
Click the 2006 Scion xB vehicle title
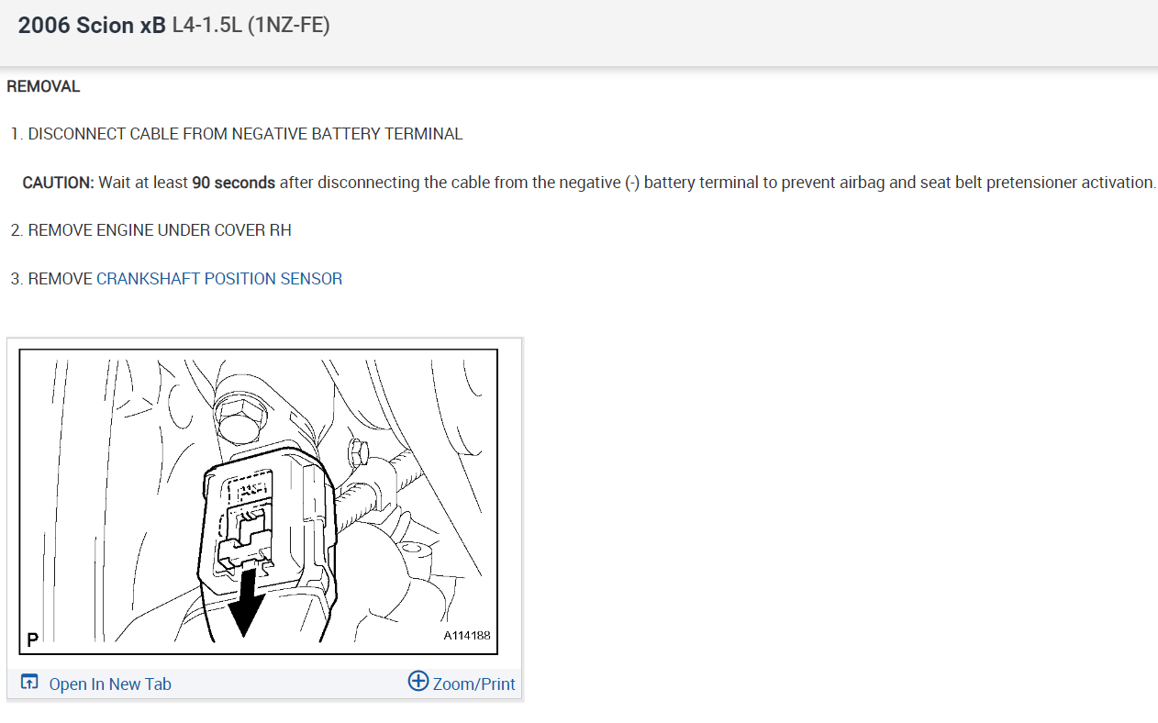click(x=92, y=26)
